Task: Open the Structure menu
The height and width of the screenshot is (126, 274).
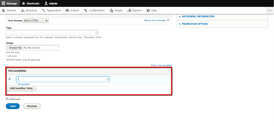Action: (29, 10)
